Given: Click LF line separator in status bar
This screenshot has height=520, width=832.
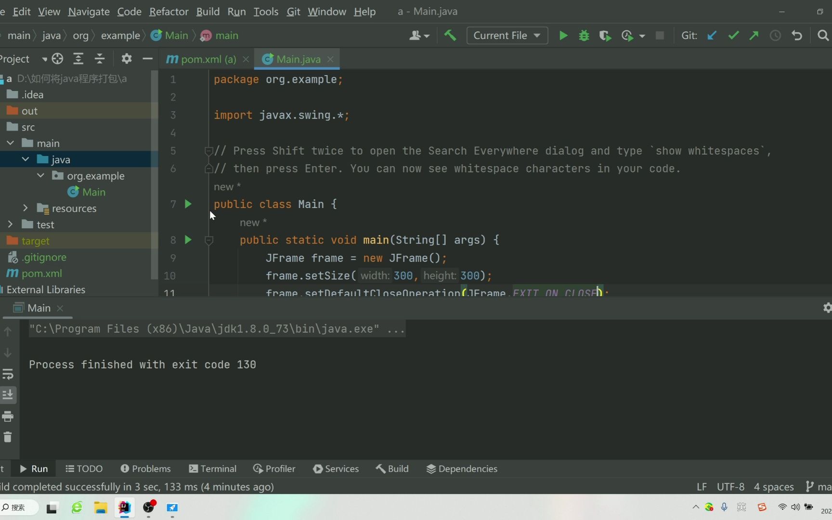Looking at the screenshot, I should [x=702, y=487].
